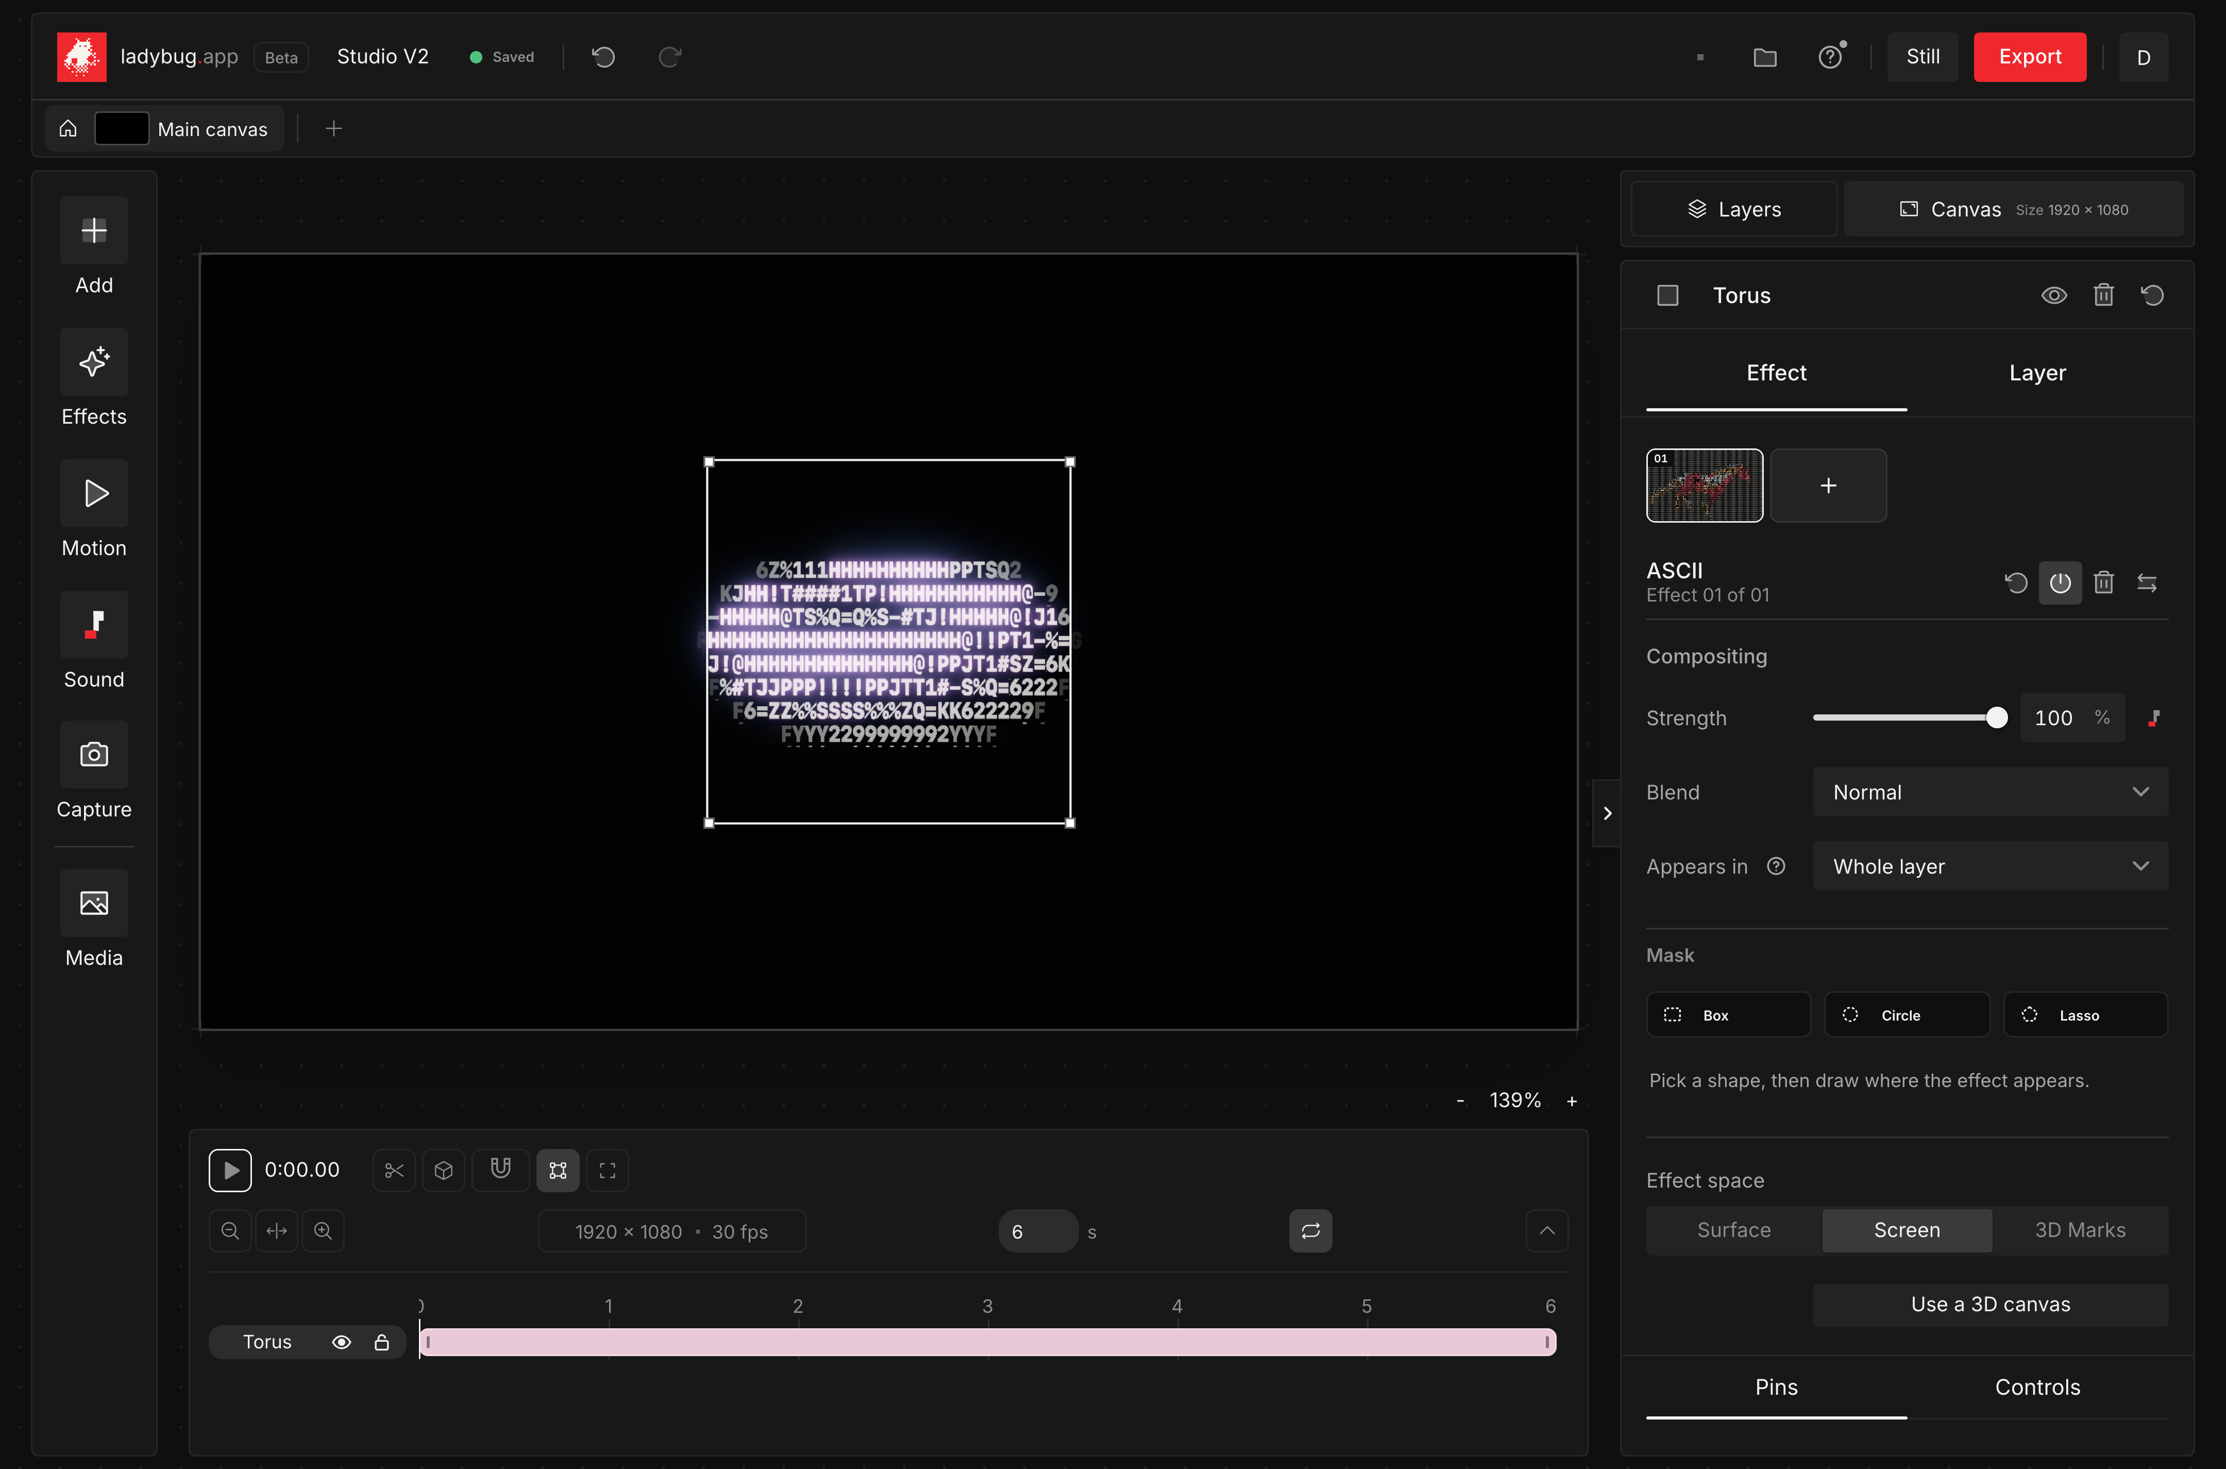The height and width of the screenshot is (1469, 2226).
Task: Go to home icon in canvas bar
Action: tap(69, 128)
